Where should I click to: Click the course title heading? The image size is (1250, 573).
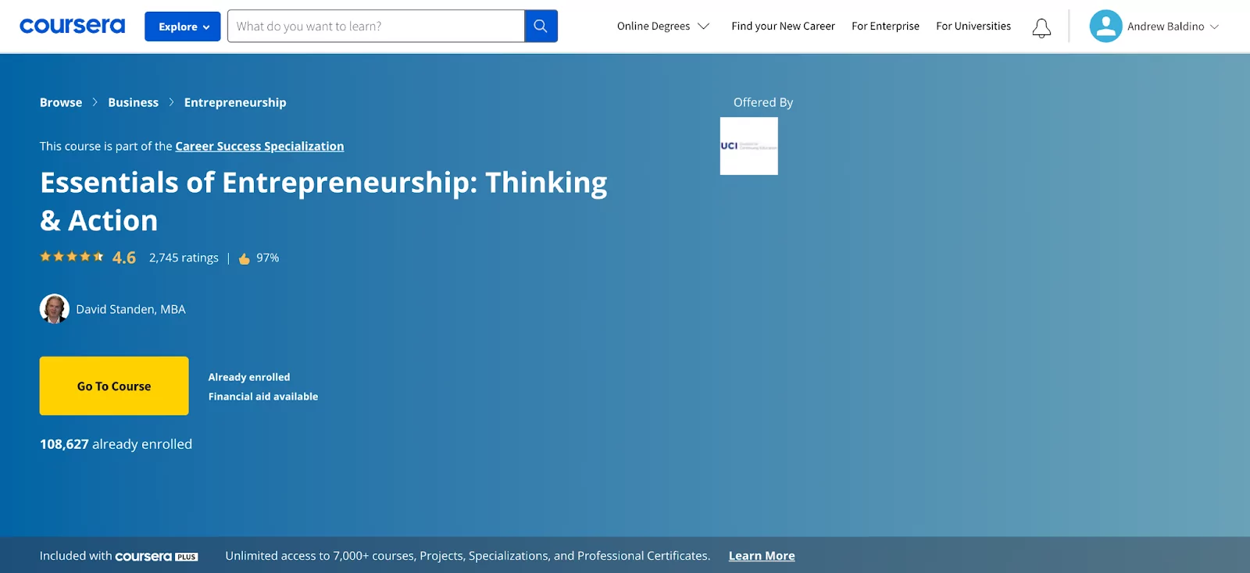click(323, 201)
